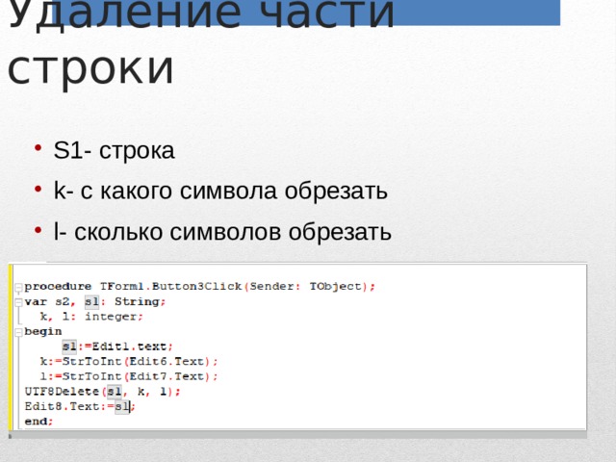Click highlighted "s1" after "Edit8.Text:="

pos(122,406)
